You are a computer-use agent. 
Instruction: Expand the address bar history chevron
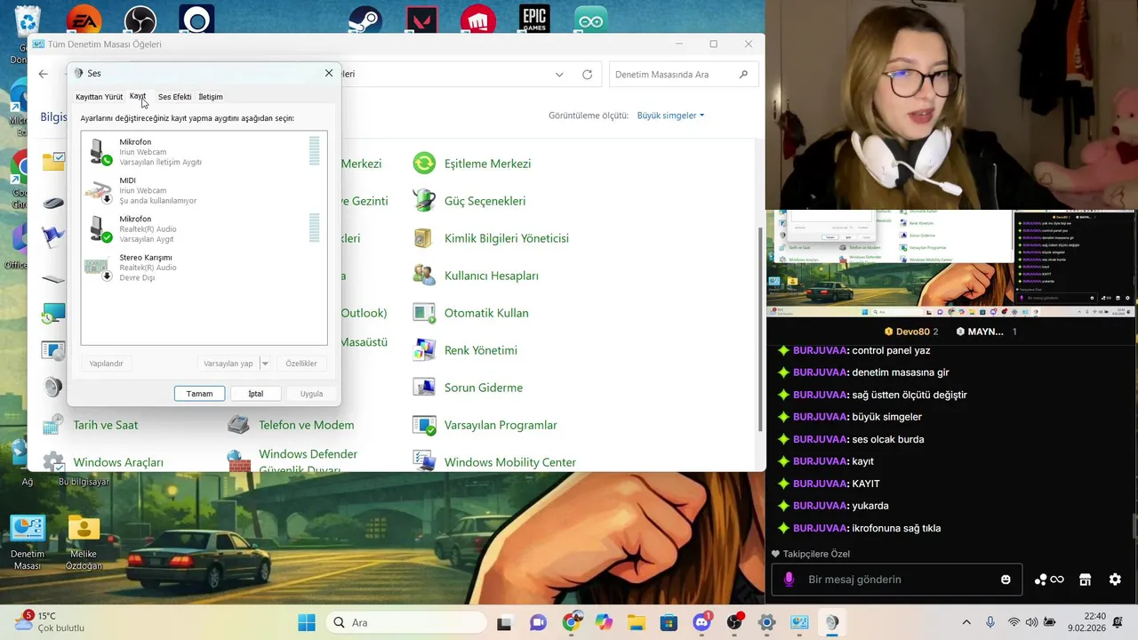point(559,75)
